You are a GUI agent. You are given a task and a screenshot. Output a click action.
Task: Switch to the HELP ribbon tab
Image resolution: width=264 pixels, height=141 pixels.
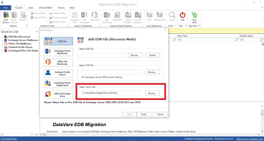(72, 8)
